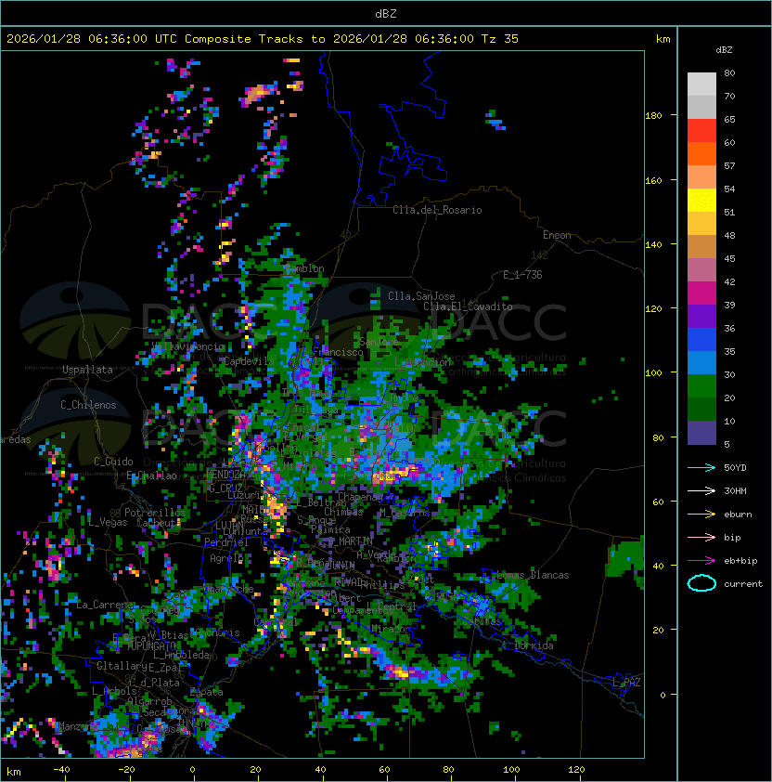Click the 'C_Chilenos' map label

[x=88, y=405]
